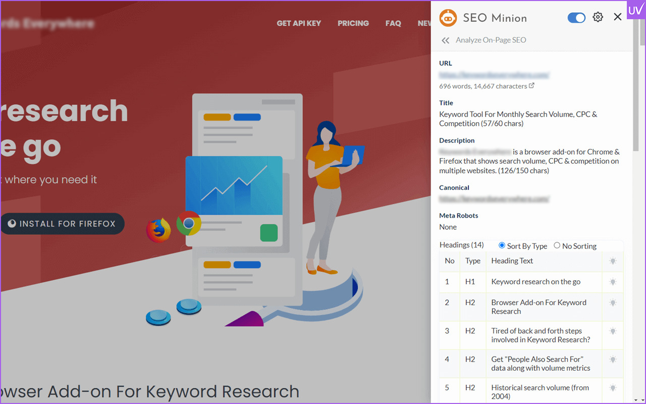Go to the FAQ page
Screen dimensions: 646x404
pos(393,23)
